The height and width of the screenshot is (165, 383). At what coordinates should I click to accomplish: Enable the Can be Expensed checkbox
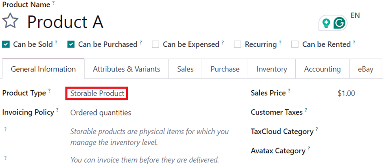tap(155, 44)
